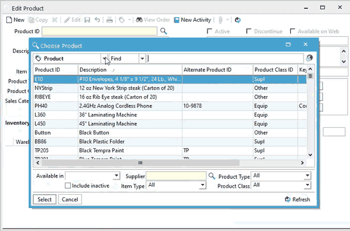
Task: Click the Product ID input field
Action: (x=99, y=31)
